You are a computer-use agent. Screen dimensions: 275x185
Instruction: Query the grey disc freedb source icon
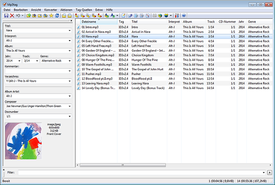[155, 16]
